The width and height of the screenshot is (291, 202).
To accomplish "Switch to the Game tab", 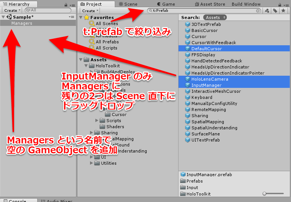I will (x=166, y=4).
